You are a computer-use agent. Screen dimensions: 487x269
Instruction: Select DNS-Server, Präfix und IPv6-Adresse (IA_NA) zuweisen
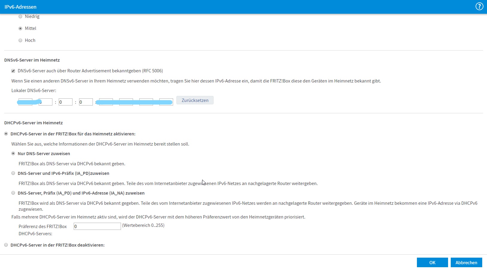click(x=13, y=193)
